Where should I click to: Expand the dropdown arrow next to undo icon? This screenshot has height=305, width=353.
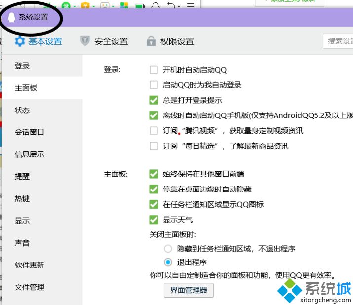[179, 6]
